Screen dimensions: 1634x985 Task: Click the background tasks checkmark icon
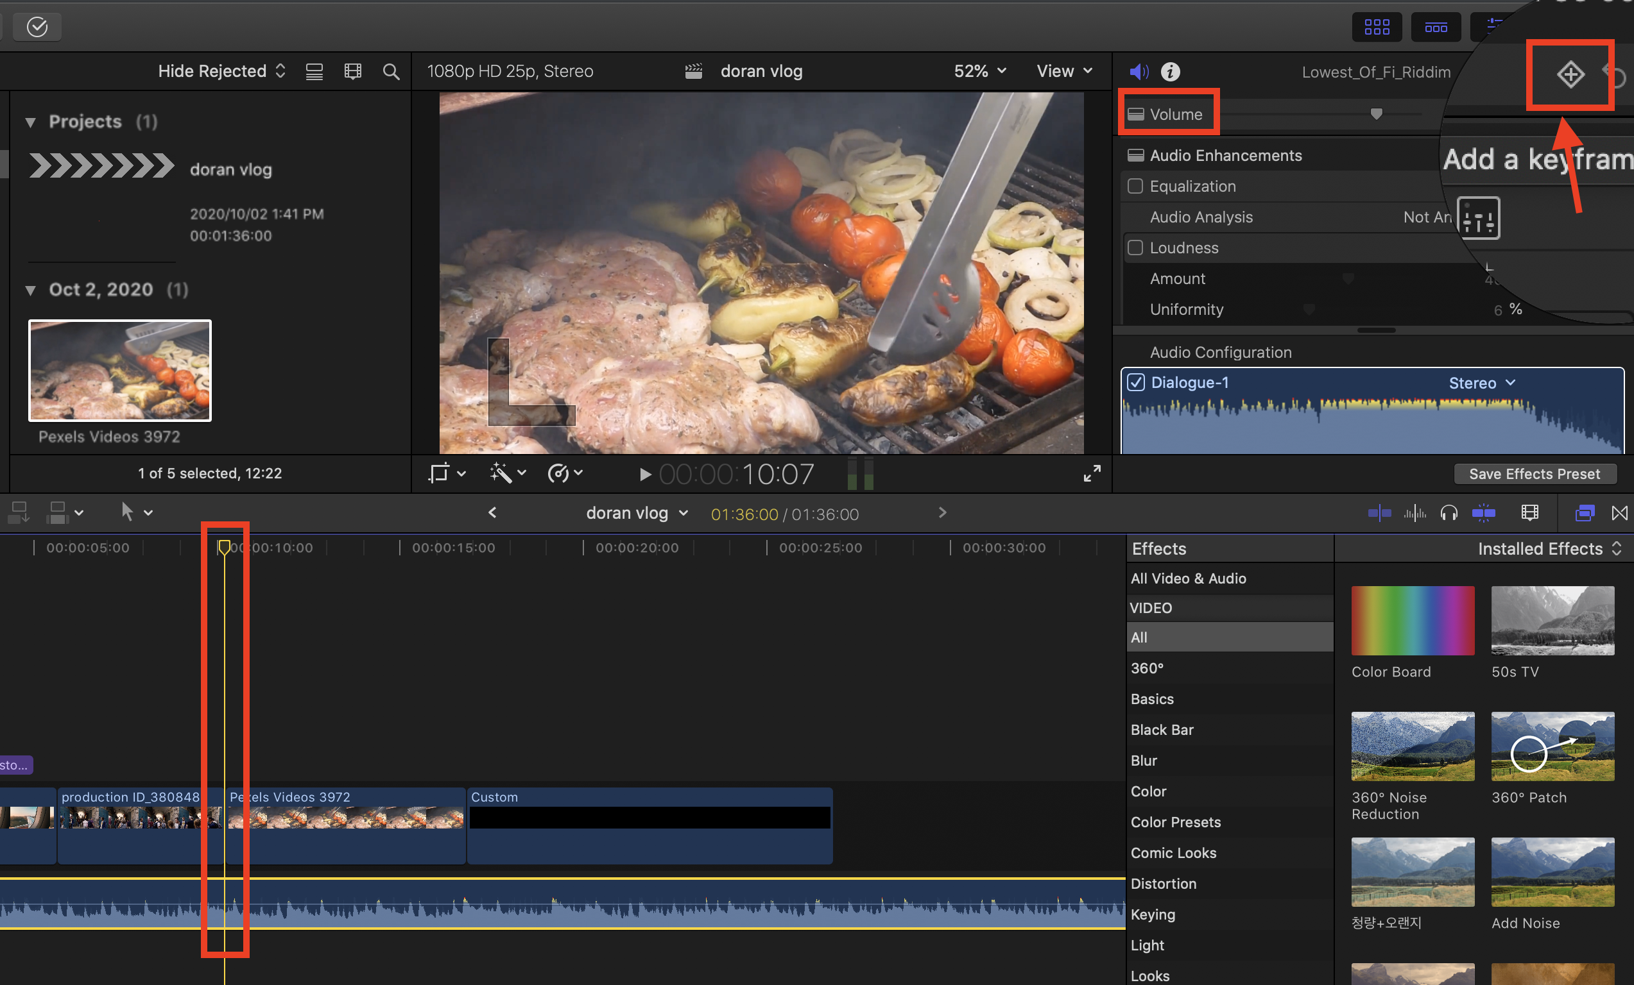tap(37, 26)
